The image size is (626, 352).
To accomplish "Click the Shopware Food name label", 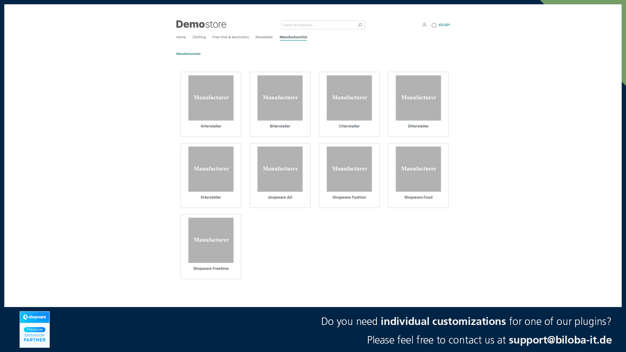I will click(x=418, y=197).
